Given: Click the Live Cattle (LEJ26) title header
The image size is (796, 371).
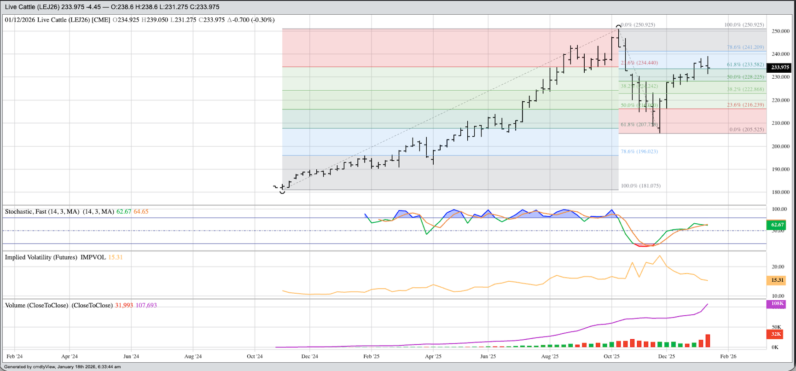Looking at the screenshot, I should [112, 7].
